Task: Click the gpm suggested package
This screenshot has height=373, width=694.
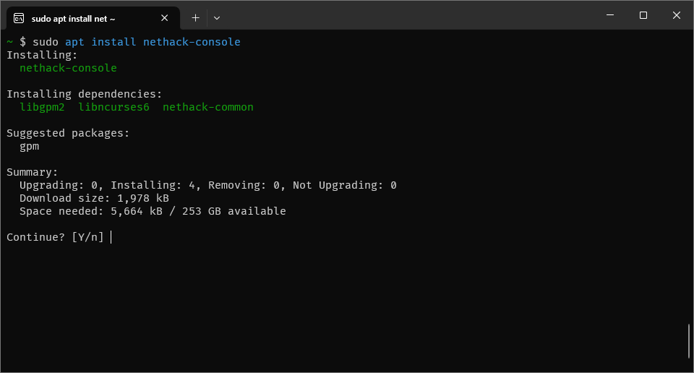Action: tap(29, 146)
